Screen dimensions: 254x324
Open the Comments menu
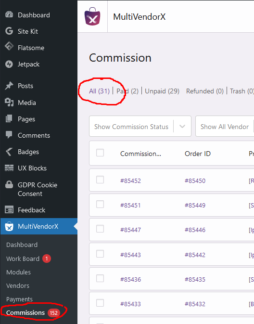point(34,135)
